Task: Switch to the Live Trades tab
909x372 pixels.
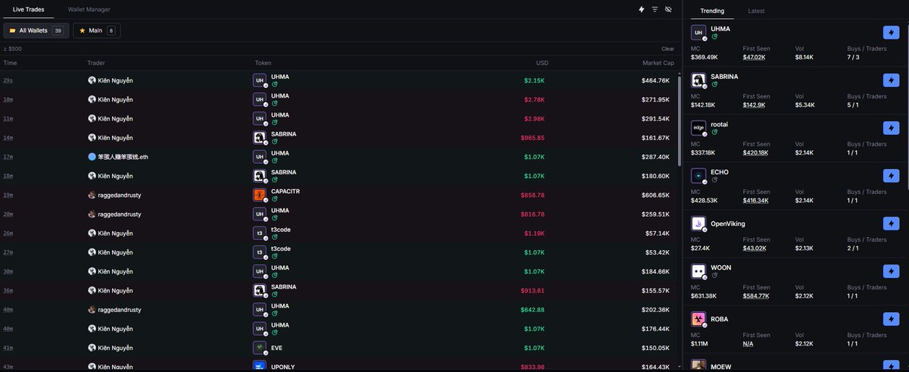Action: coord(29,10)
